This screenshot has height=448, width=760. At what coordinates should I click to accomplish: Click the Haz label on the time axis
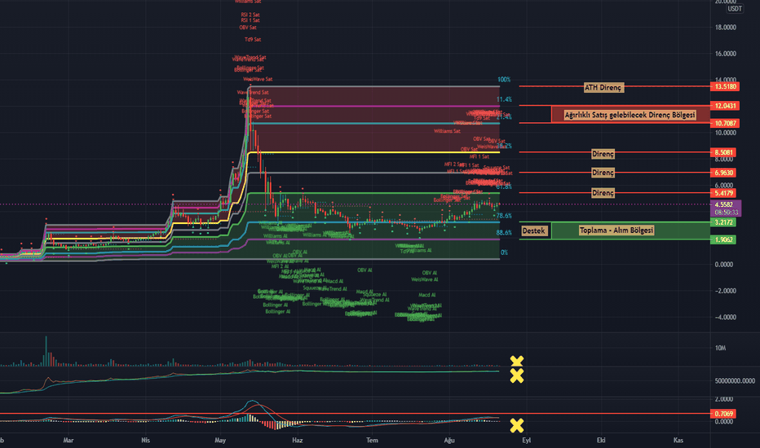pos(297,440)
